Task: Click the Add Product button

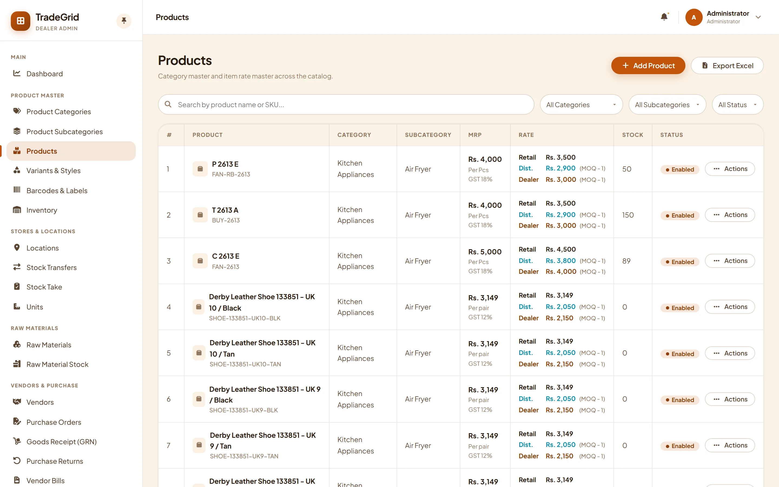Action: point(648,65)
